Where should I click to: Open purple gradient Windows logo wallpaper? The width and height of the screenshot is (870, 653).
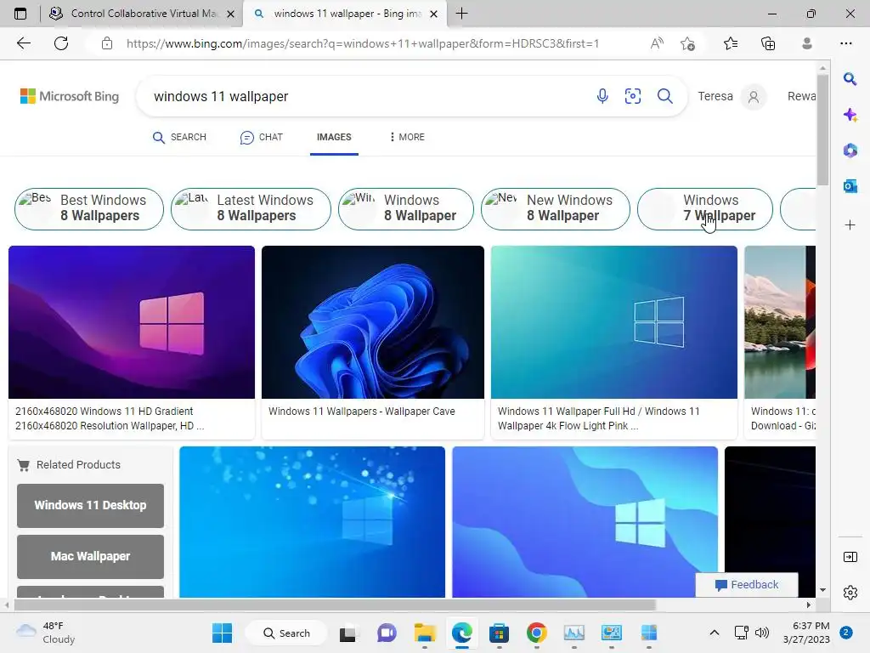[x=132, y=322]
